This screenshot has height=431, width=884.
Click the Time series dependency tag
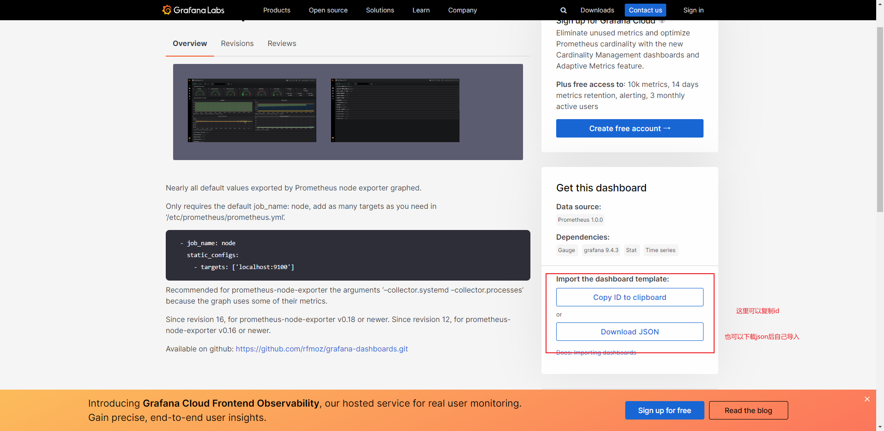click(660, 250)
